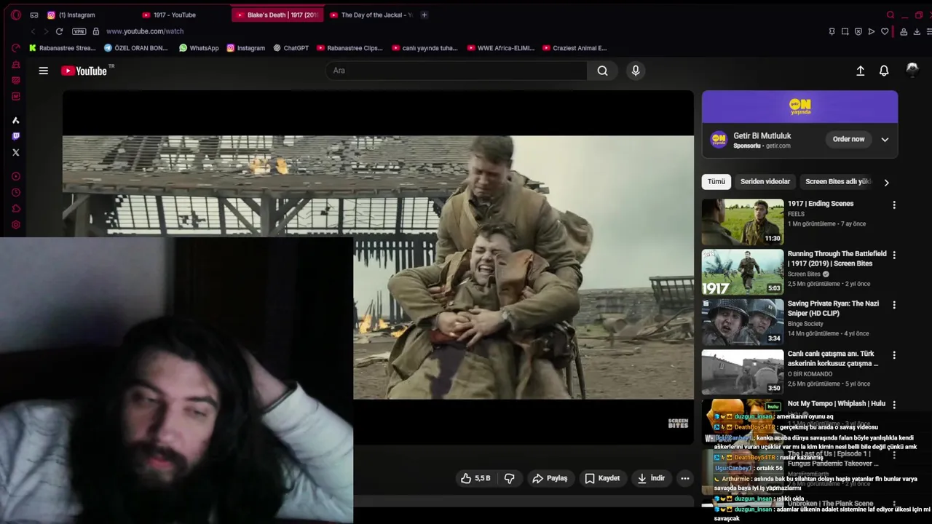Select the Tümü filter chip
932x524 pixels.
pos(716,181)
